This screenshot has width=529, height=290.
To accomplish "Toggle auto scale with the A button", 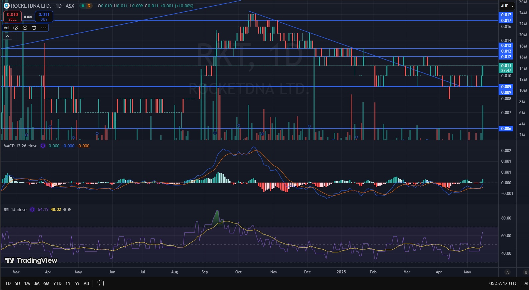I will (508, 272).
